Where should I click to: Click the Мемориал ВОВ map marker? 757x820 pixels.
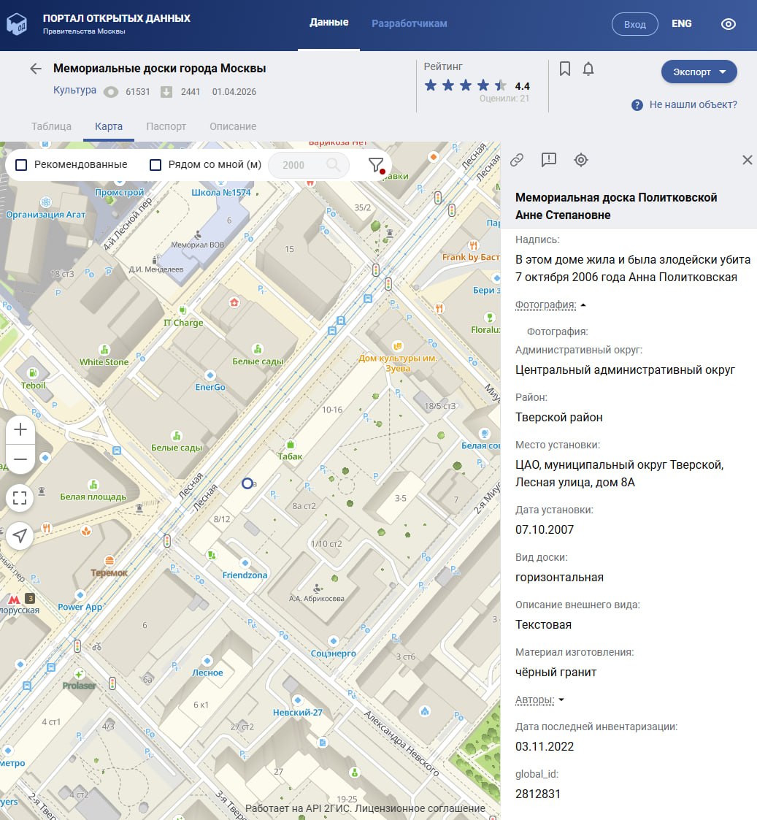tap(198, 235)
